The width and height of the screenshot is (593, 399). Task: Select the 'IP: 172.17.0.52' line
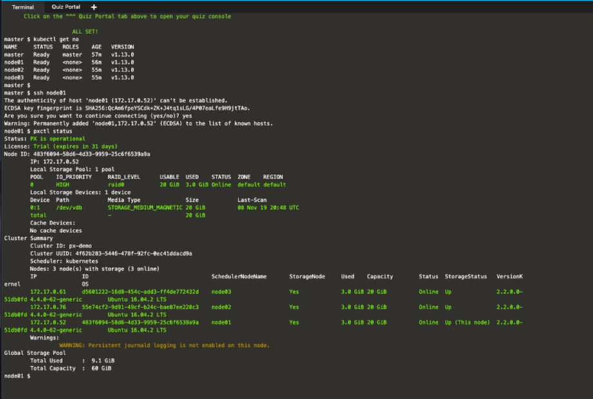(54, 162)
